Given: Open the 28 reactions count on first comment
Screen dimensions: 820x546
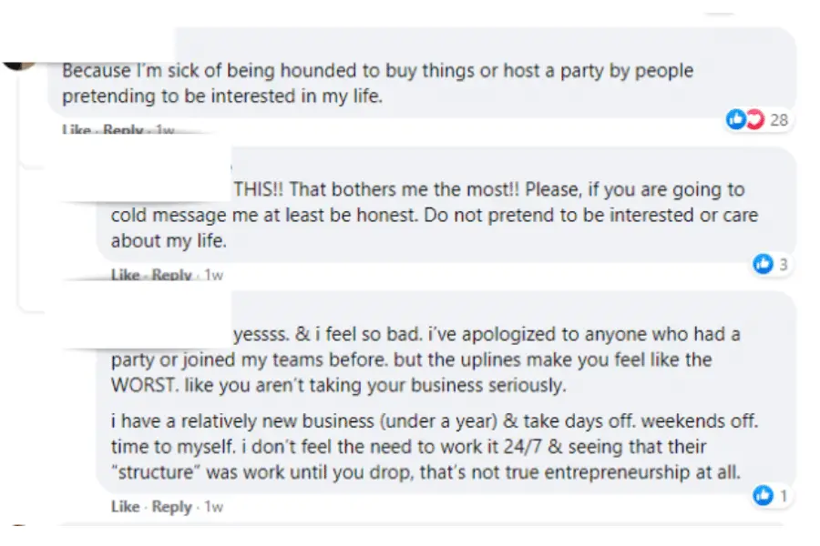Looking at the screenshot, I should (779, 120).
